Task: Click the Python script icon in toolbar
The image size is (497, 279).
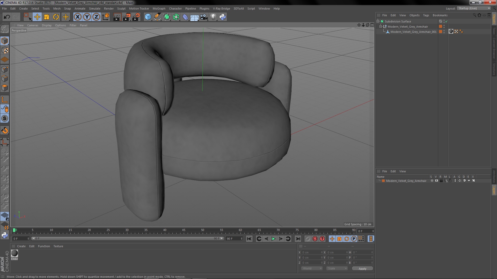Action: tap(223, 17)
